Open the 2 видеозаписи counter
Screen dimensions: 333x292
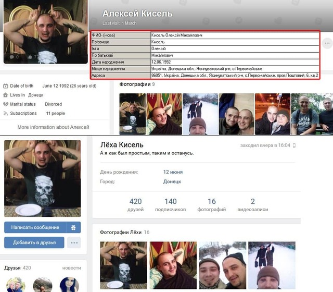point(253,205)
